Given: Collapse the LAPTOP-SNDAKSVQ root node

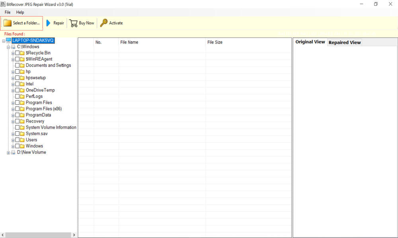Looking at the screenshot, I should (4, 41).
